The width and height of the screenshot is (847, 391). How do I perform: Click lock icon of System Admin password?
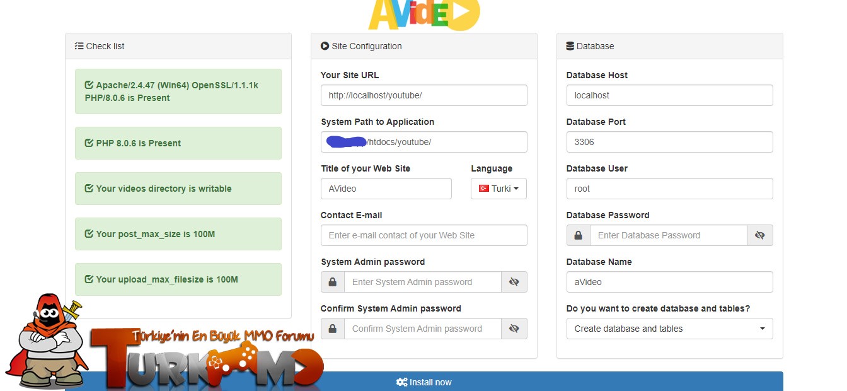pos(333,282)
